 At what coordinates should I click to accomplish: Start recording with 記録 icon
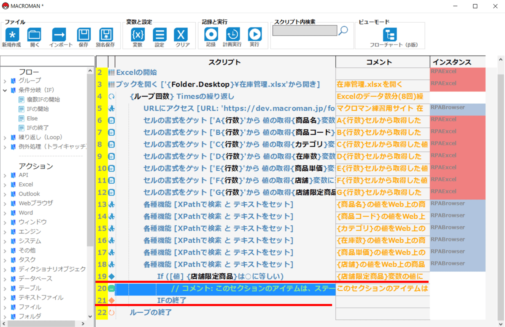[x=211, y=34]
